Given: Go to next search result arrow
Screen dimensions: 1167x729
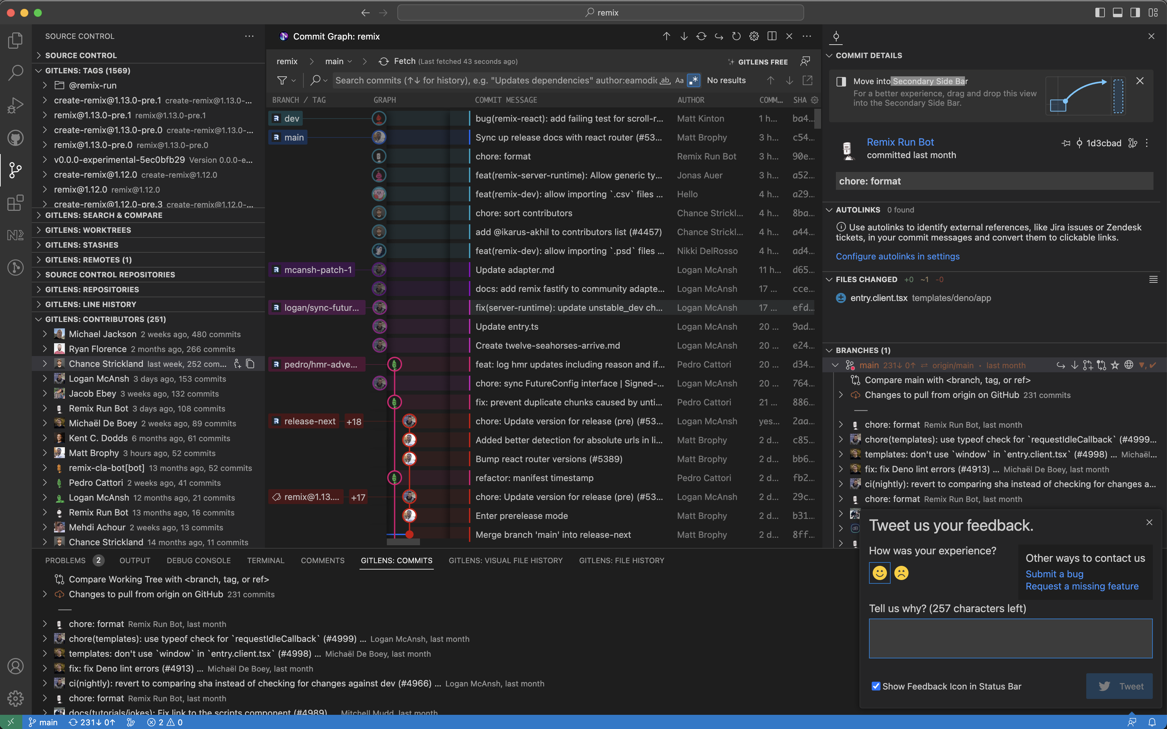Looking at the screenshot, I should pyautogui.click(x=789, y=80).
